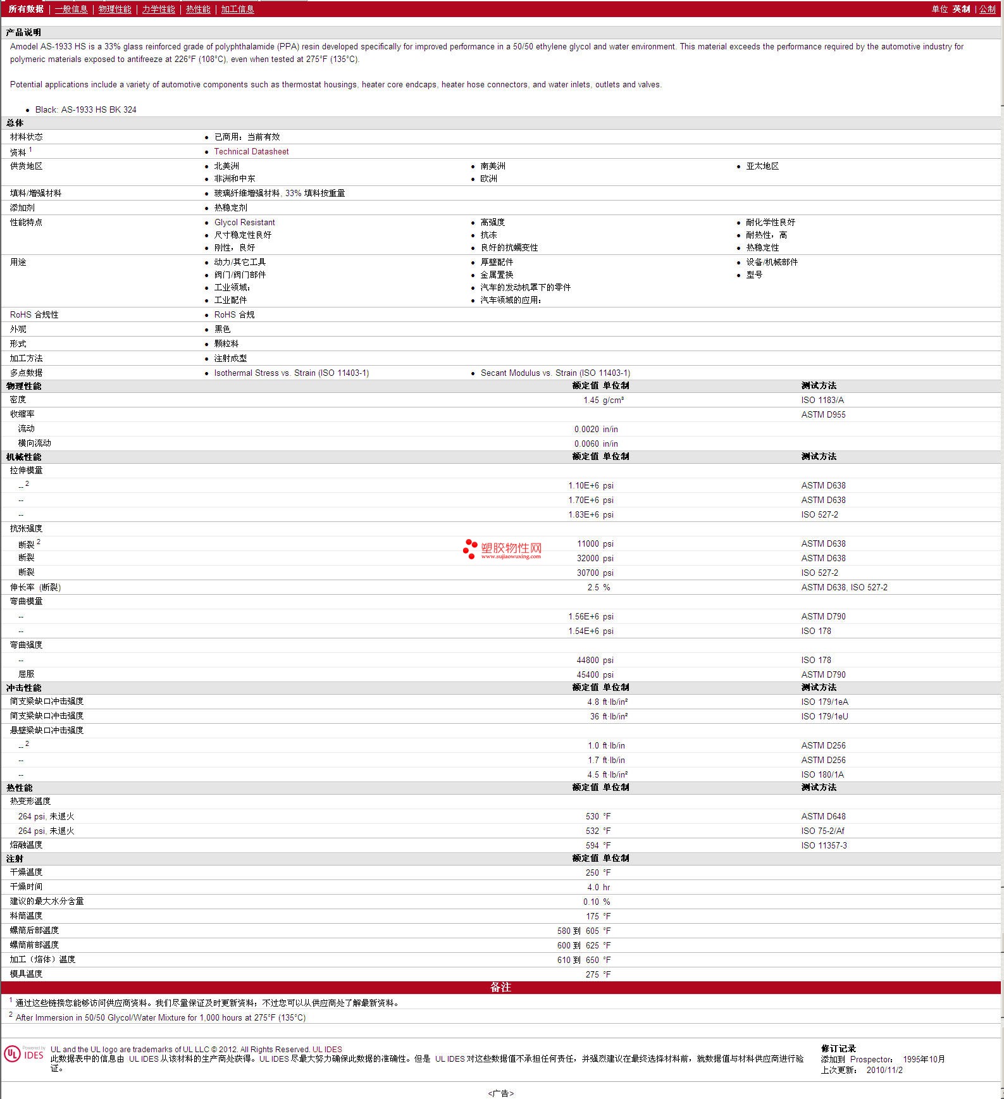Viewport: 1004px width, 1099px height.
Task: Select the 'ASTM D648' test method
Action: (x=823, y=816)
